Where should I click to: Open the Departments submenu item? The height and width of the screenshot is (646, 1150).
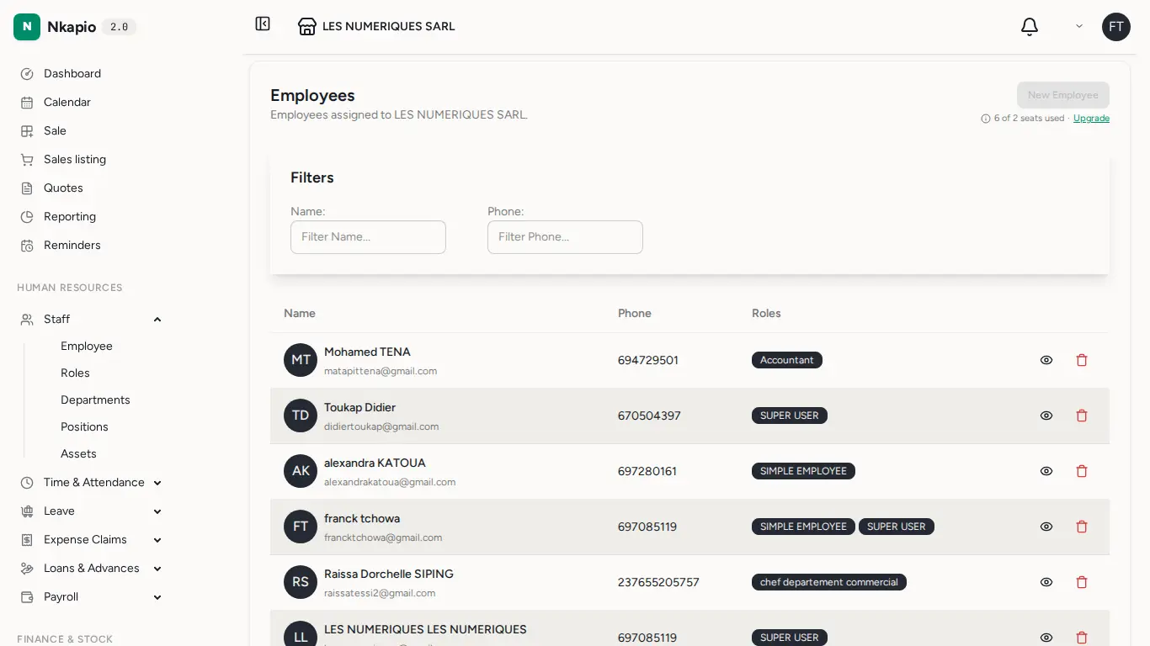coord(95,400)
